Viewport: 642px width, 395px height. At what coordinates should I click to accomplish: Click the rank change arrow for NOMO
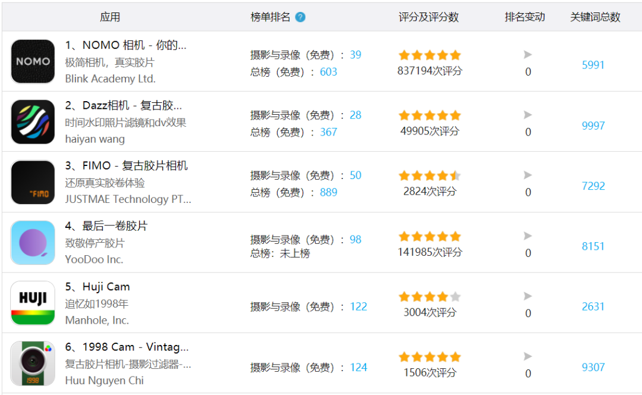[x=527, y=55]
